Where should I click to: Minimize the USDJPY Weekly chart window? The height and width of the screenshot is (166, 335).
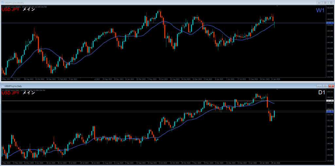(x=319, y=3)
